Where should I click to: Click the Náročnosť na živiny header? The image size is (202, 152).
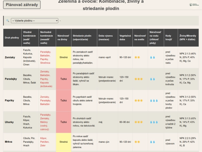[64, 38]
